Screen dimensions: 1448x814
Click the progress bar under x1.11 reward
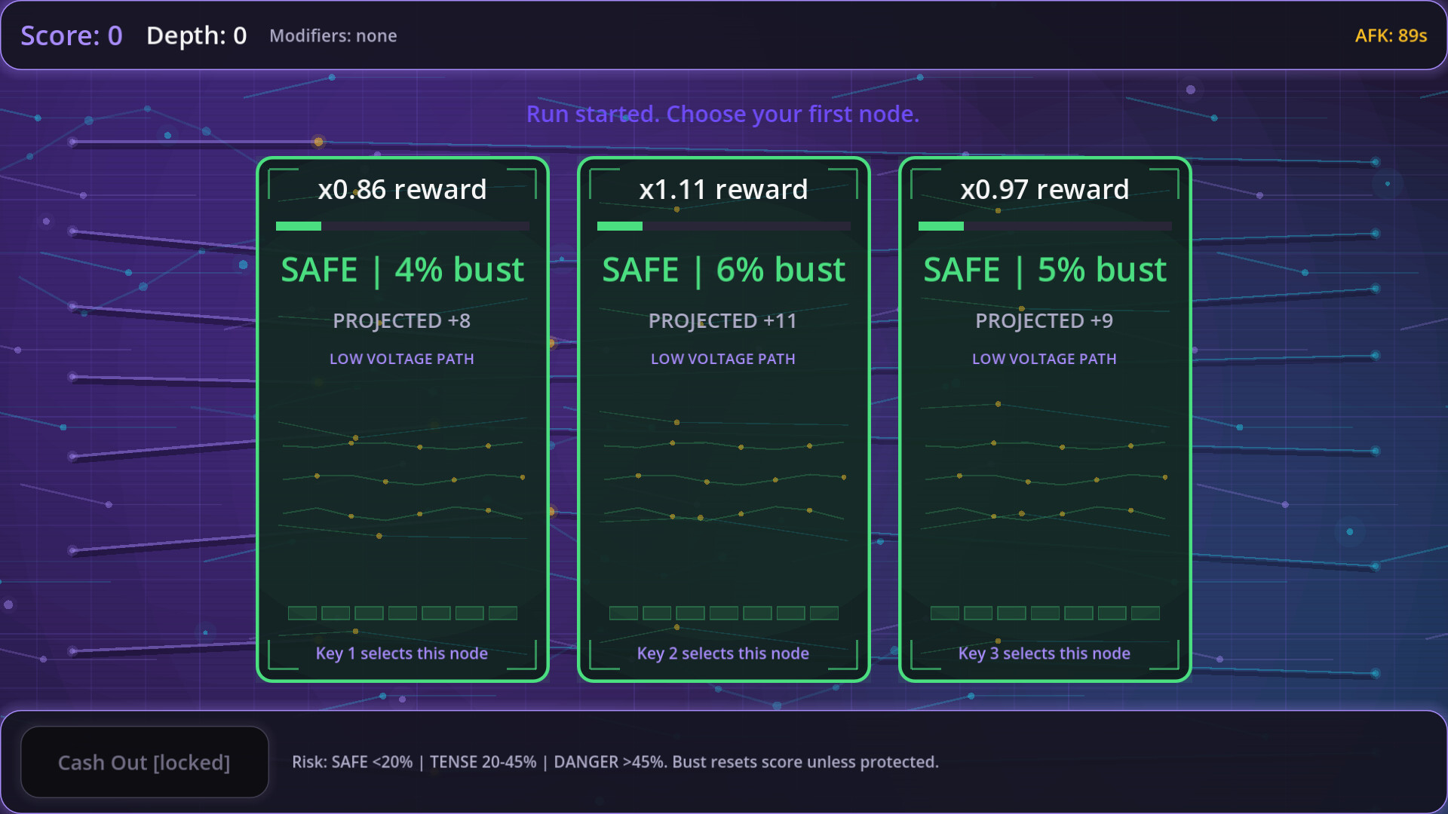click(723, 226)
